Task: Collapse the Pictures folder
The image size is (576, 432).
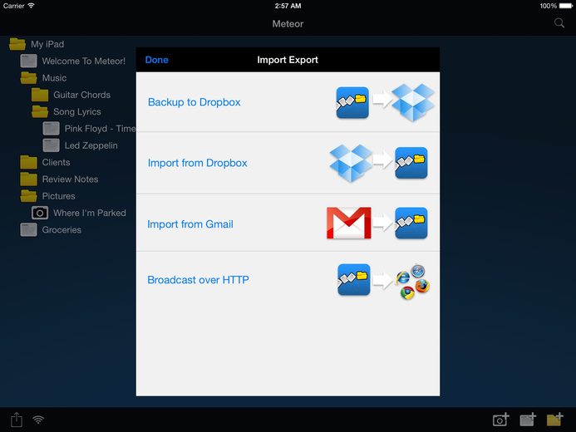Action: point(47,196)
